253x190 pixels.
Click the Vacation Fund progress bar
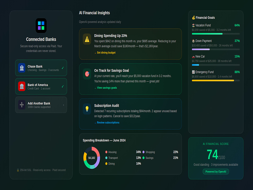216,34
